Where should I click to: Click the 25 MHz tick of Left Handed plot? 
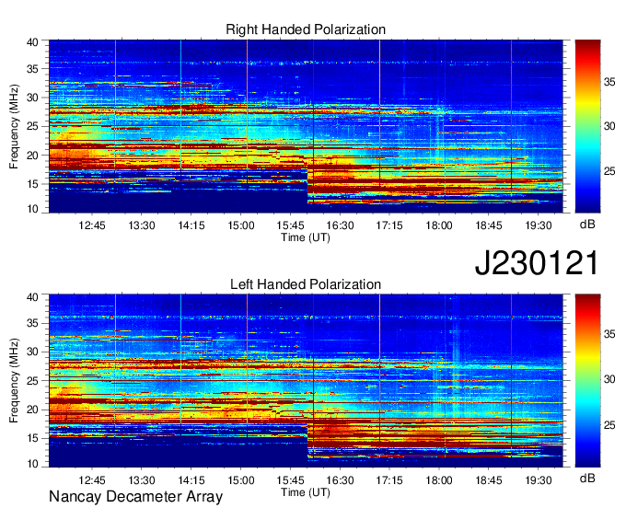(x=33, y=381)
